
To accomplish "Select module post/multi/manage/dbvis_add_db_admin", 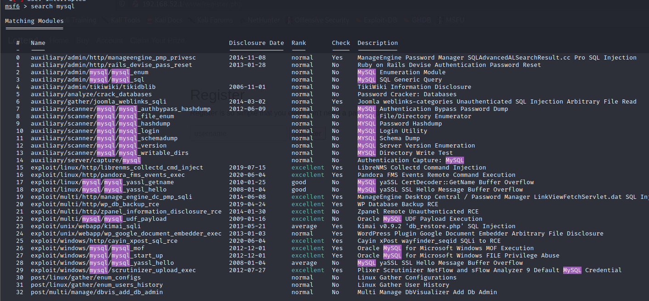I will [x=97, y=292].
